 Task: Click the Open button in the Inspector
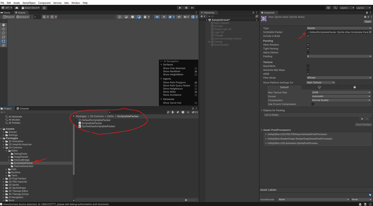tap(367, 21)
